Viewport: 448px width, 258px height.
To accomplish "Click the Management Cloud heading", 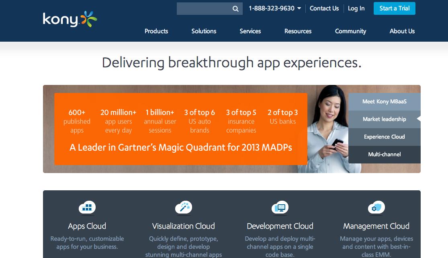I will (376, 226).
